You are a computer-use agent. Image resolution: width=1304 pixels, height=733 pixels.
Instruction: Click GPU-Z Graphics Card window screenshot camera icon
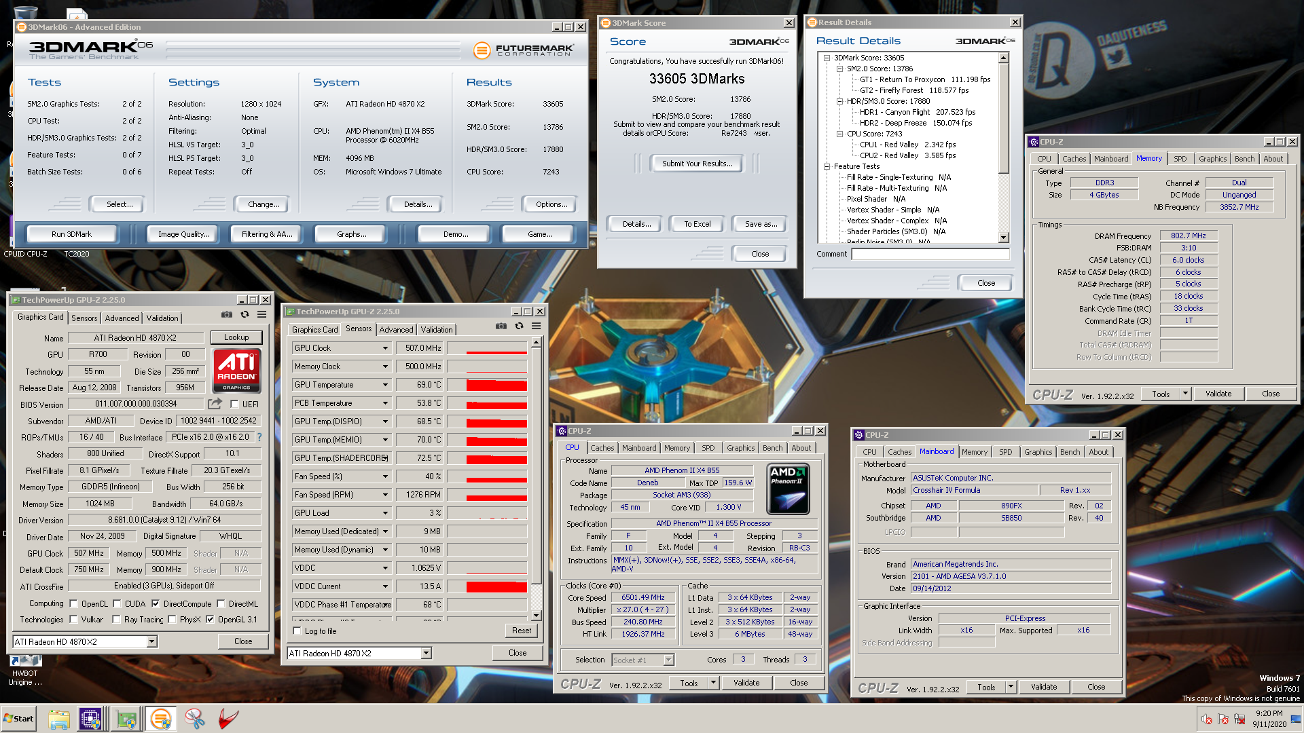(227, 315)
